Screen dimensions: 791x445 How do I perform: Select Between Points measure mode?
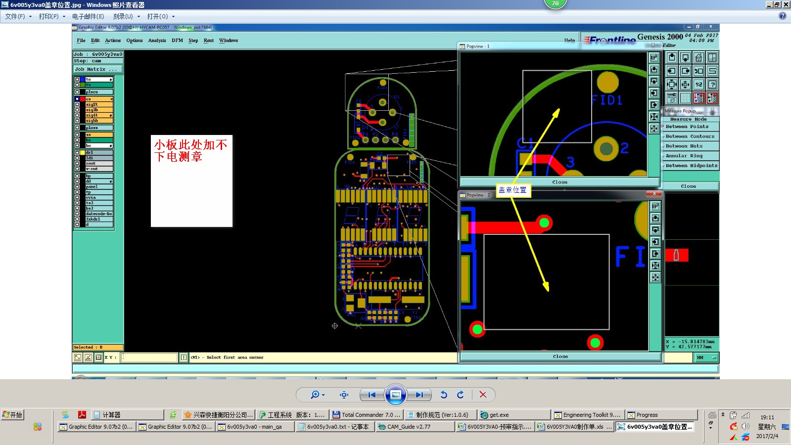(690, 127)
